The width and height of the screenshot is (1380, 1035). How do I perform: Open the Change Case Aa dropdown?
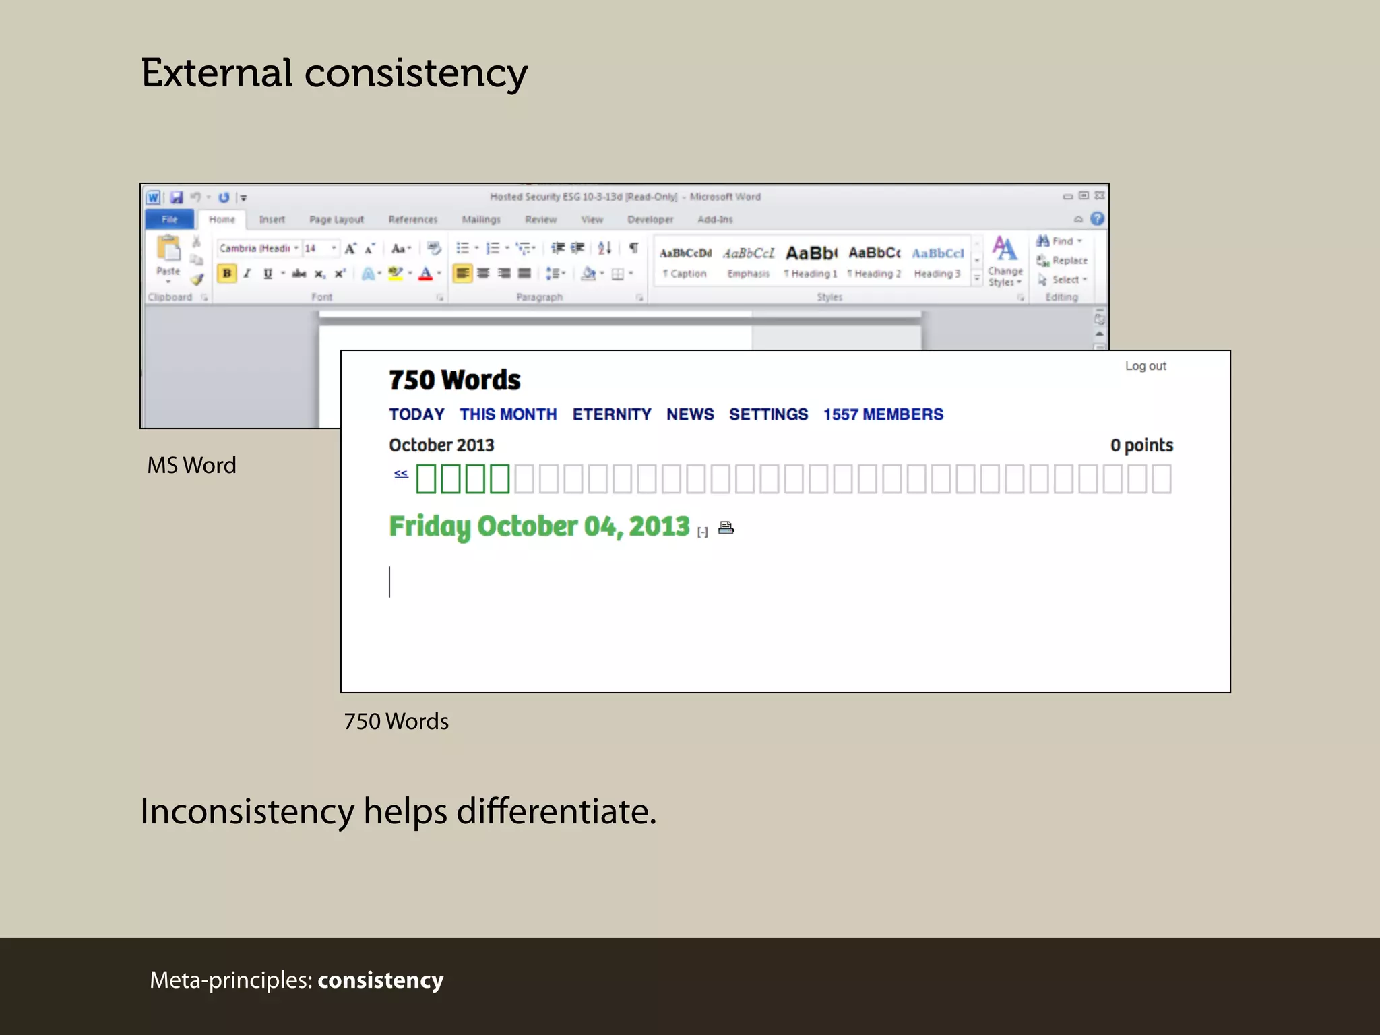(401, 249)
